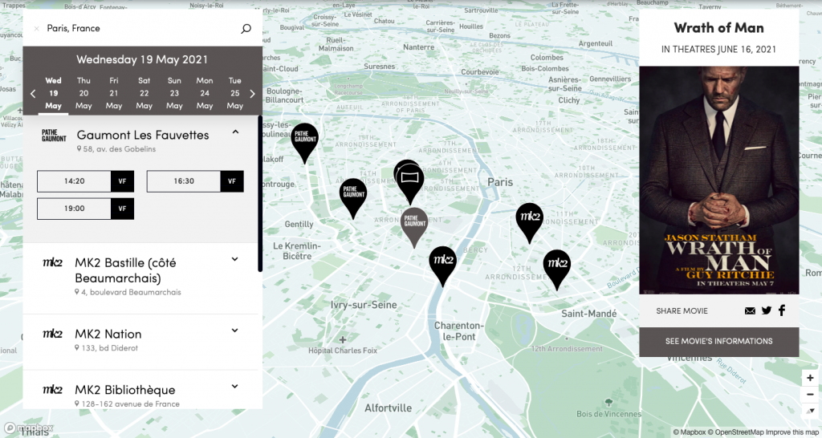822x438 pixels.
Task: Reset map bearing compass button
Action: click(x=810, y=410)
